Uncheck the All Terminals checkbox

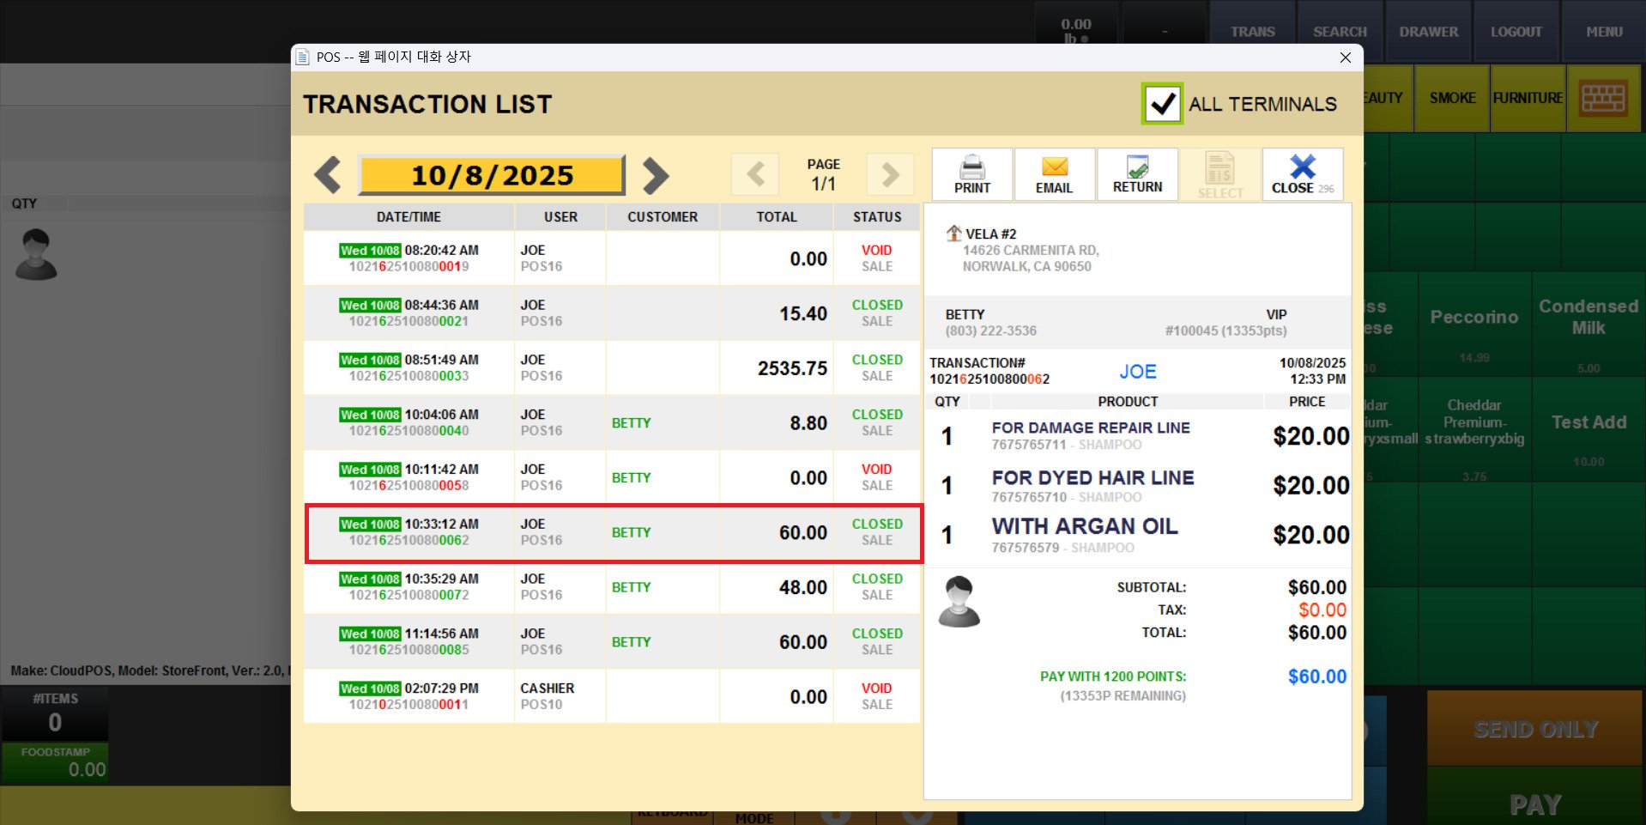(x=1162, y=104)
